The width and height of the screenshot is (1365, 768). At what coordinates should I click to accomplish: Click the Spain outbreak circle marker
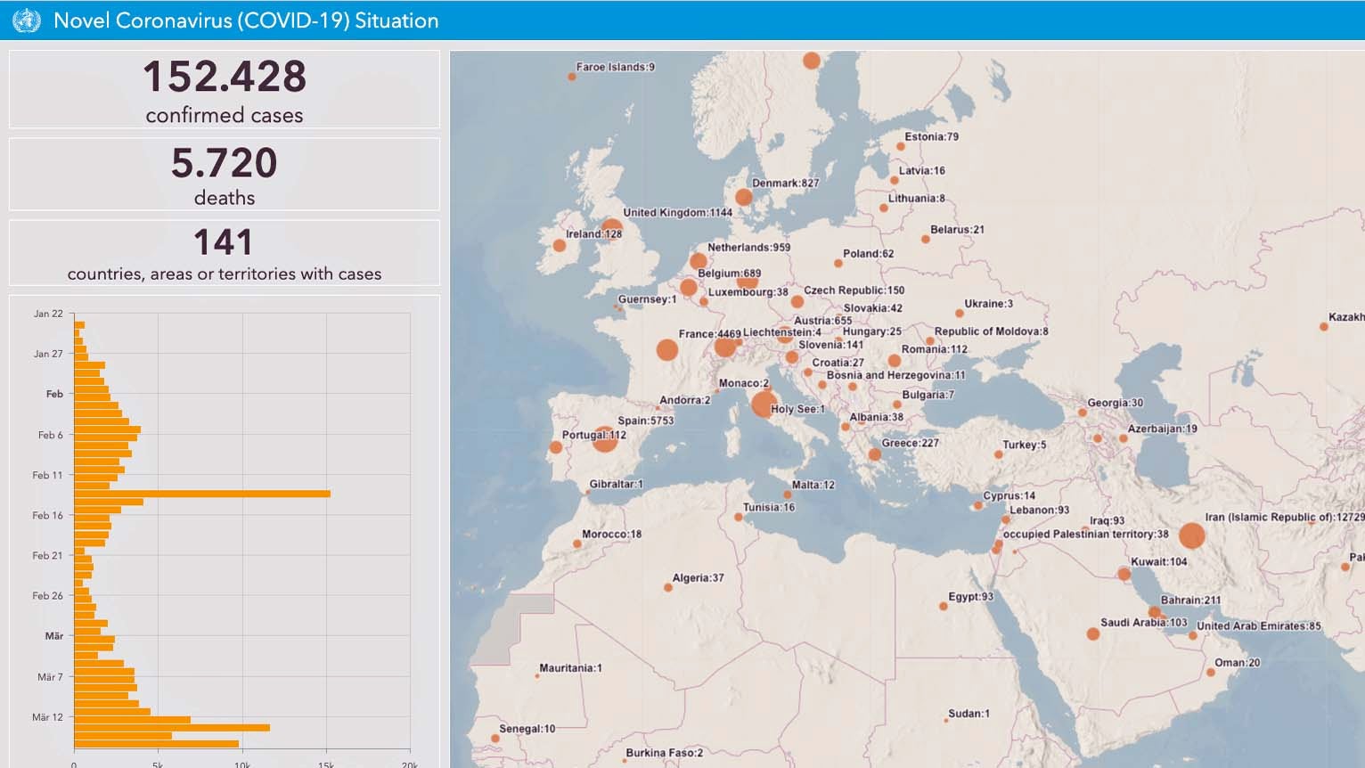[x=605, y=438]
